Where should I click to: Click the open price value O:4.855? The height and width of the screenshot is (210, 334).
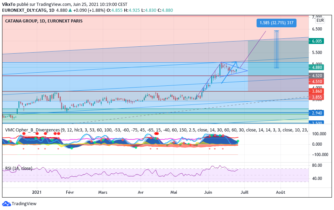[x=115, y=10]
